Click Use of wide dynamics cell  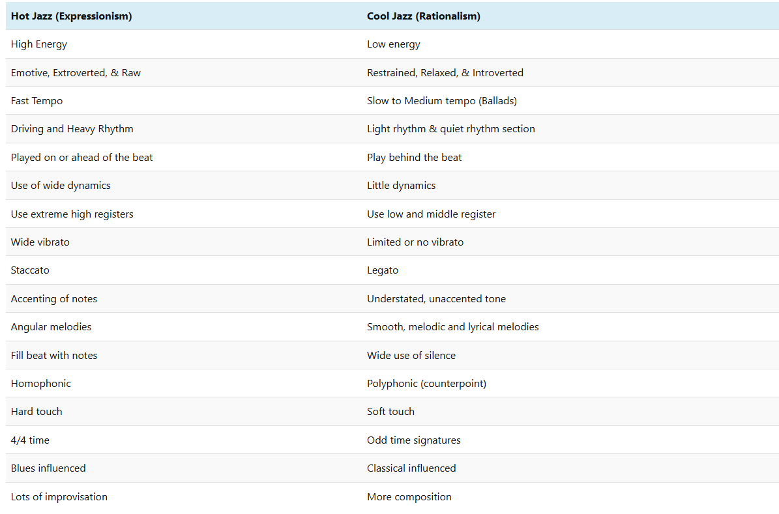[61, 186]
